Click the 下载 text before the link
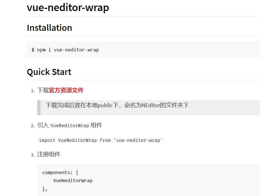 coord(43,90)
